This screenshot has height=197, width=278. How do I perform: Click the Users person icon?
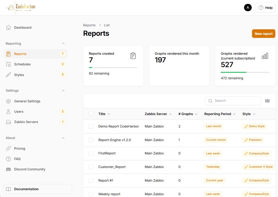coord(8,112)
